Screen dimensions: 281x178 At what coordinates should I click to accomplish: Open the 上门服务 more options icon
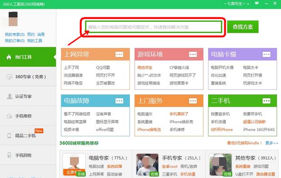tap(193, 101)
